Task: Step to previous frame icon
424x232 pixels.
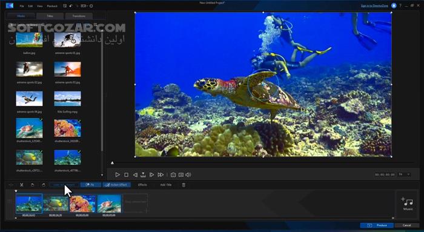Action: point(135,175)
